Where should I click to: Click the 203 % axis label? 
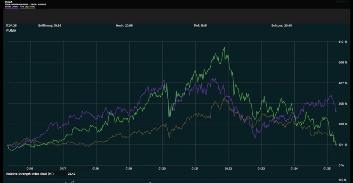pyautogui.click(x=343, y=124)
